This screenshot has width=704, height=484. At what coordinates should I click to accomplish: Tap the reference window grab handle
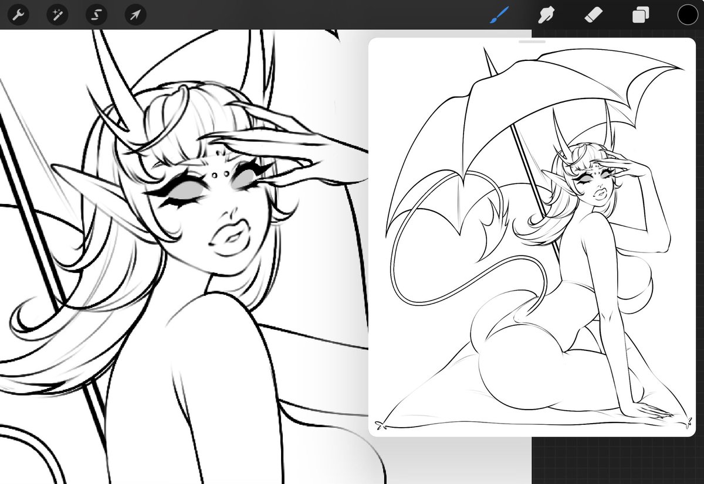(x=532, y=42)
